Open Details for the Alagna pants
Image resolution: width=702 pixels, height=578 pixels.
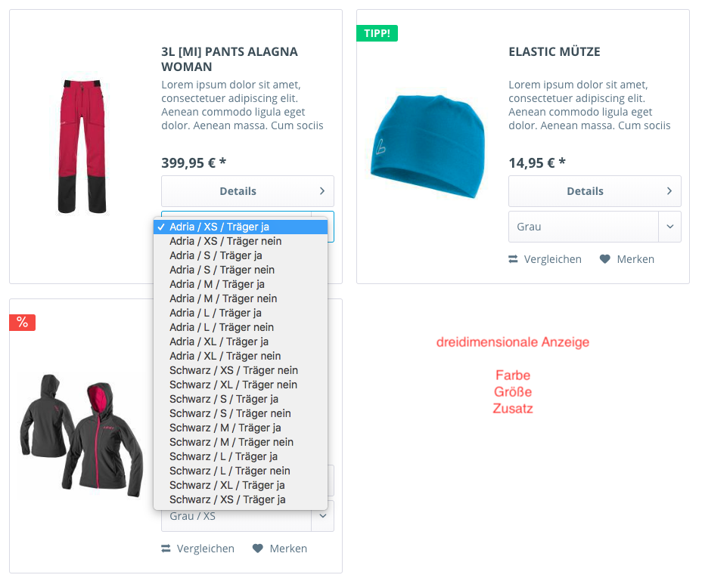tap(238, 191)
